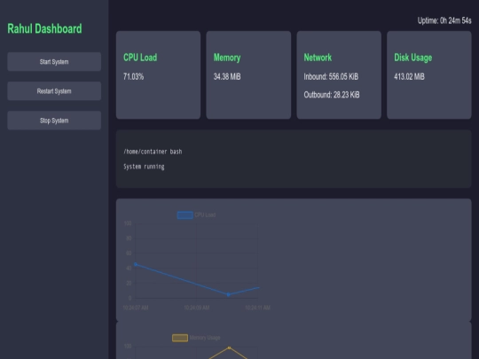Click the 10:24:09 AM axis label
Image resolution: width=479 pixels, height=359 pixels.
click(197, 308)
